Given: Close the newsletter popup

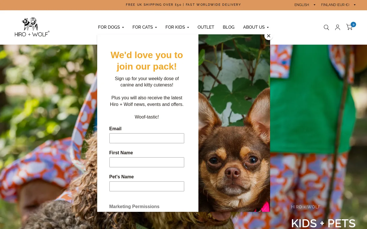Looking at the screenshot, I should (x=269, y=36).
